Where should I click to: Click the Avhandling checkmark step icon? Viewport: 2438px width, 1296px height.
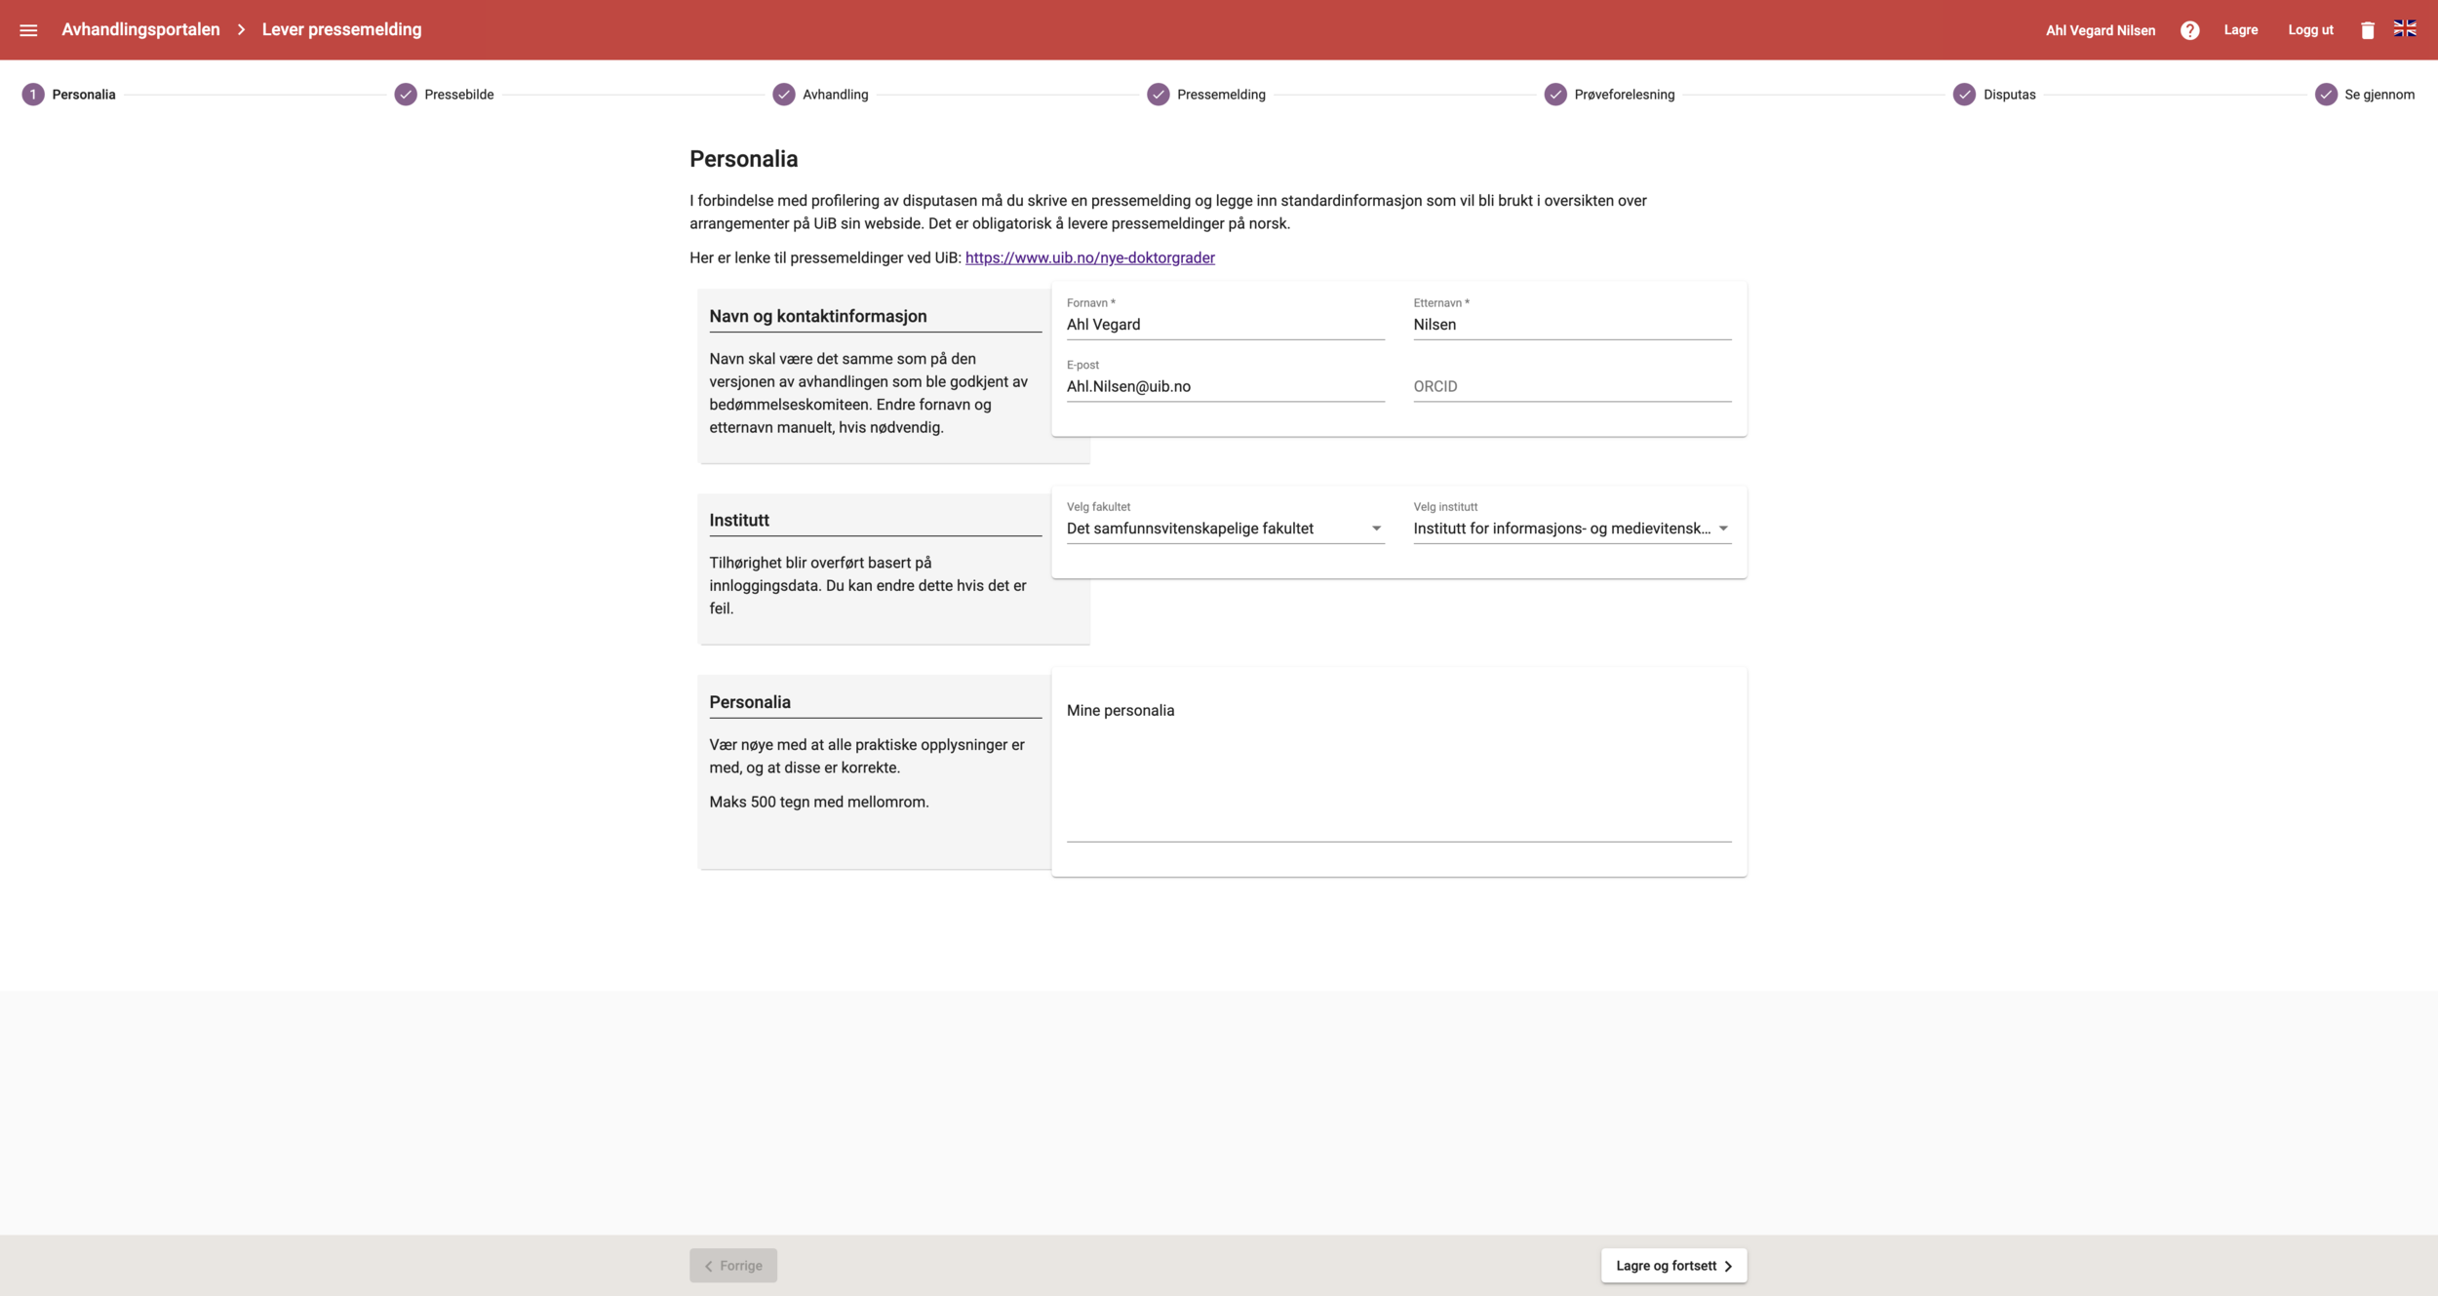click(x=784, y=95)
